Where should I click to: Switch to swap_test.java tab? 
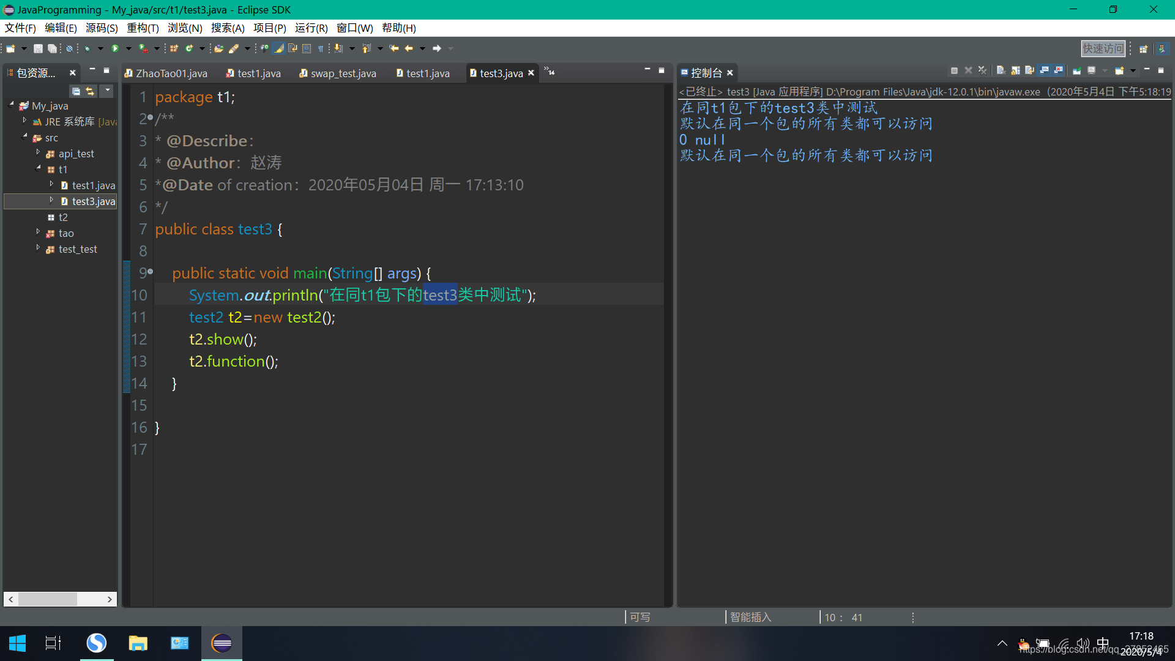click(x=343, y=73)
